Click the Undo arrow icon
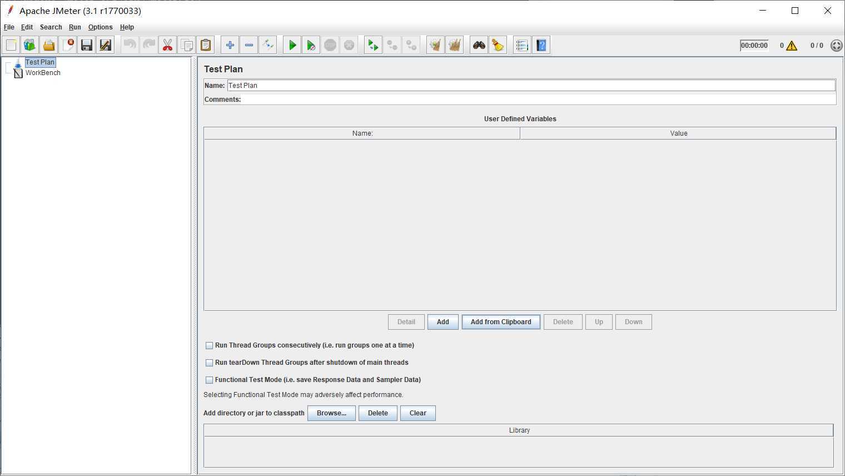The width and height of the screenshot is (845, 476). pyautogui.click(x=130, y=45)
